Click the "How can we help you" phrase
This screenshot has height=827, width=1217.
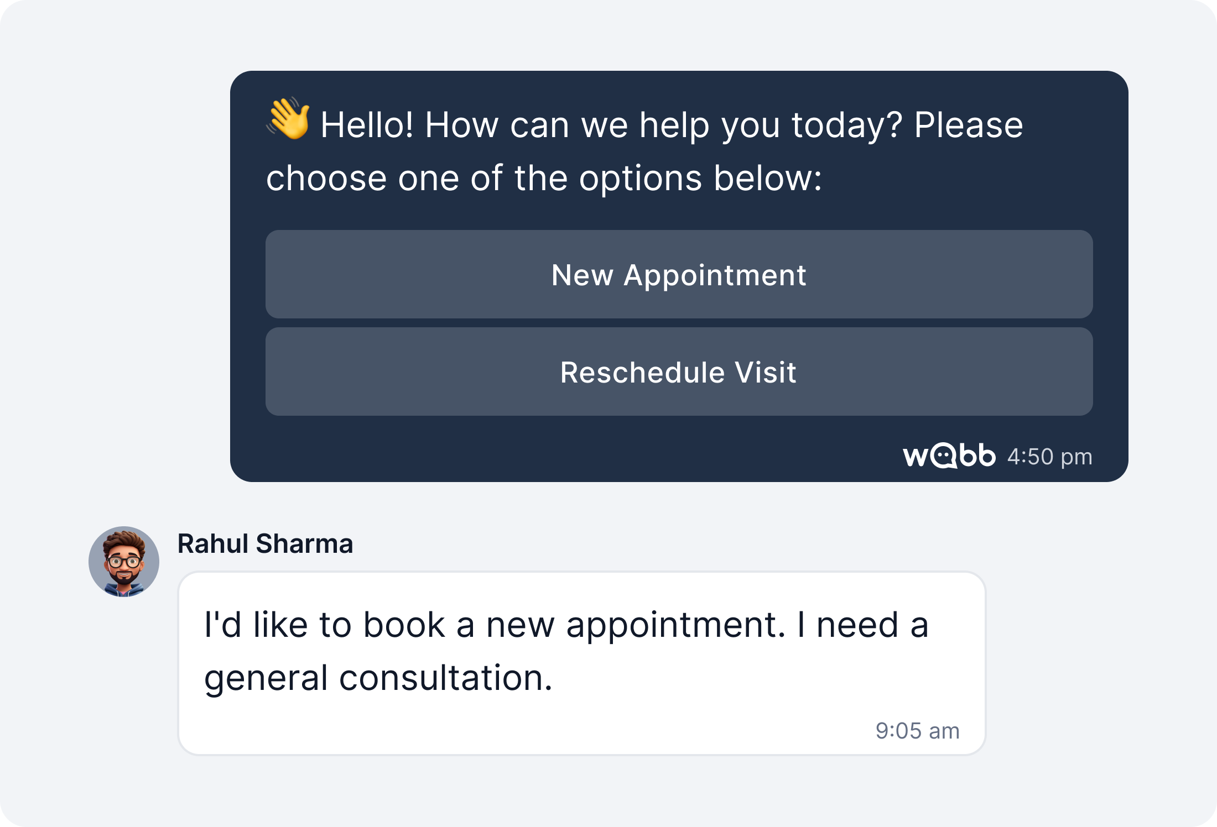point(567,125)
